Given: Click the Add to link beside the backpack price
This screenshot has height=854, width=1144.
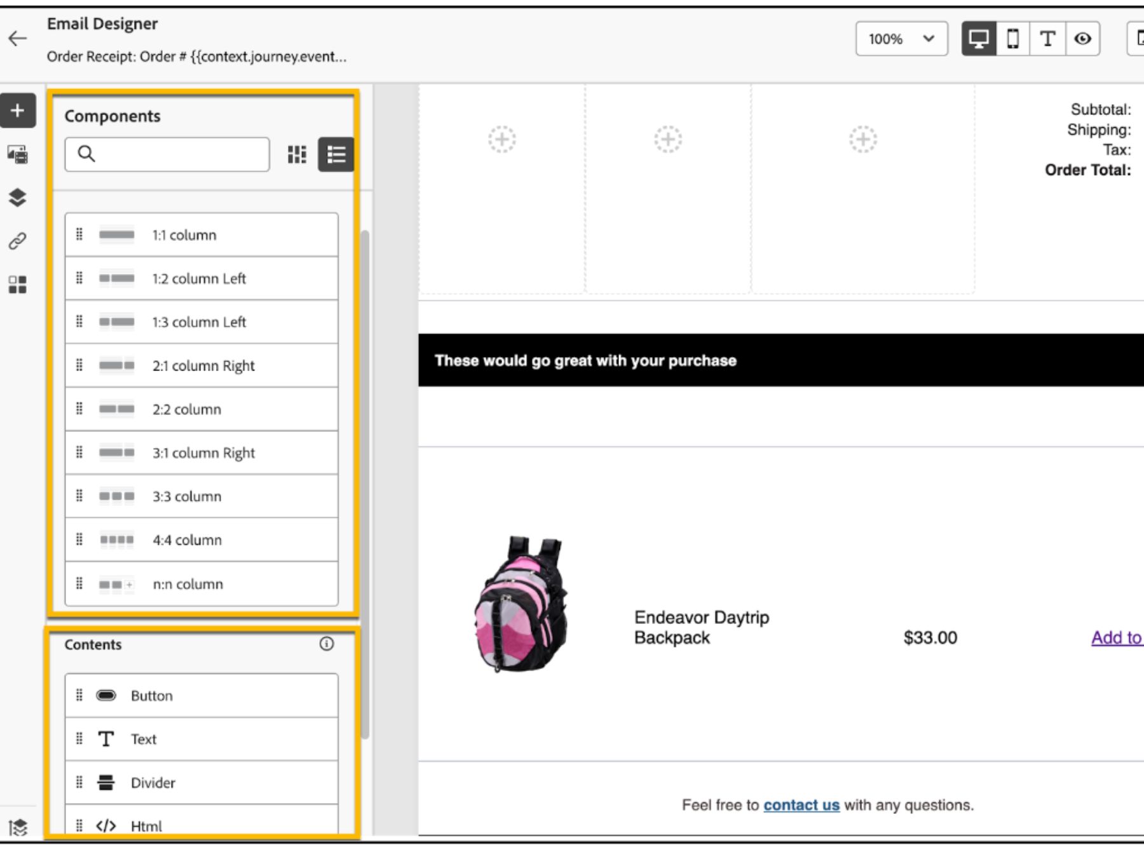Looking at the screenshot, I should [1117, 637].
